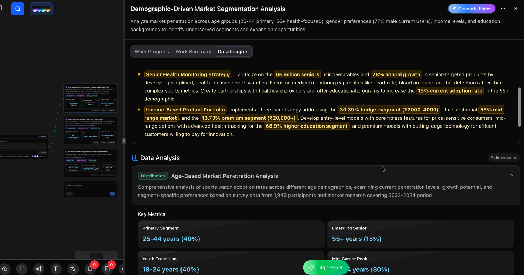
Task: Select the Price-Feature Value Proposition Assessment card
Action: tap(90, 130)
